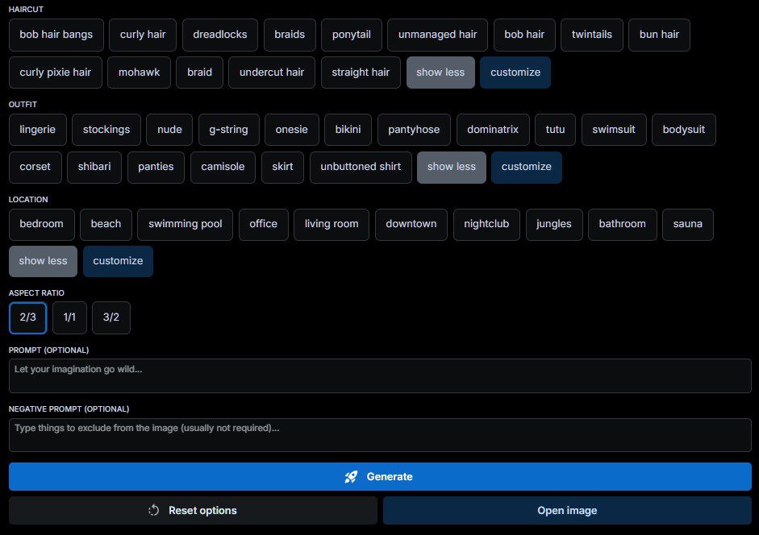Collapse location list with show less
The image size is (759, 535).
click(43, 261)
